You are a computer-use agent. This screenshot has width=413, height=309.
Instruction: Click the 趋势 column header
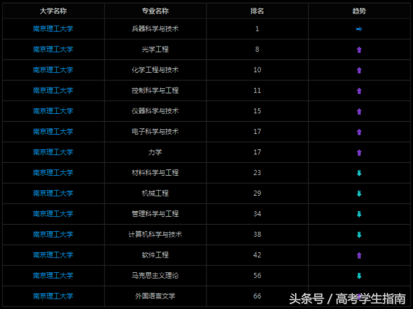359,11
